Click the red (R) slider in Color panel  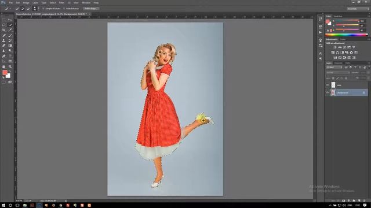(x=347, y=21)
